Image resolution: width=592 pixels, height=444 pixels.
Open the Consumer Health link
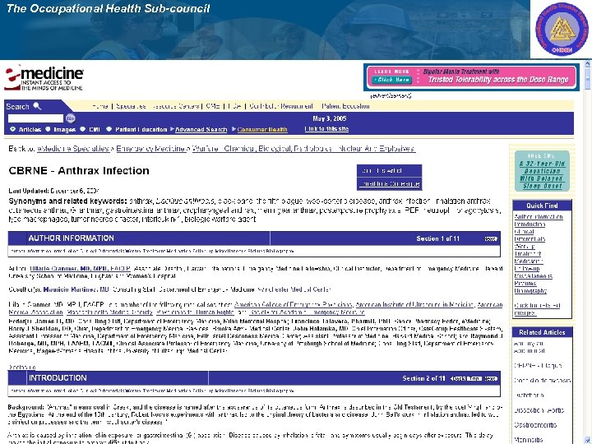(262, 130)
